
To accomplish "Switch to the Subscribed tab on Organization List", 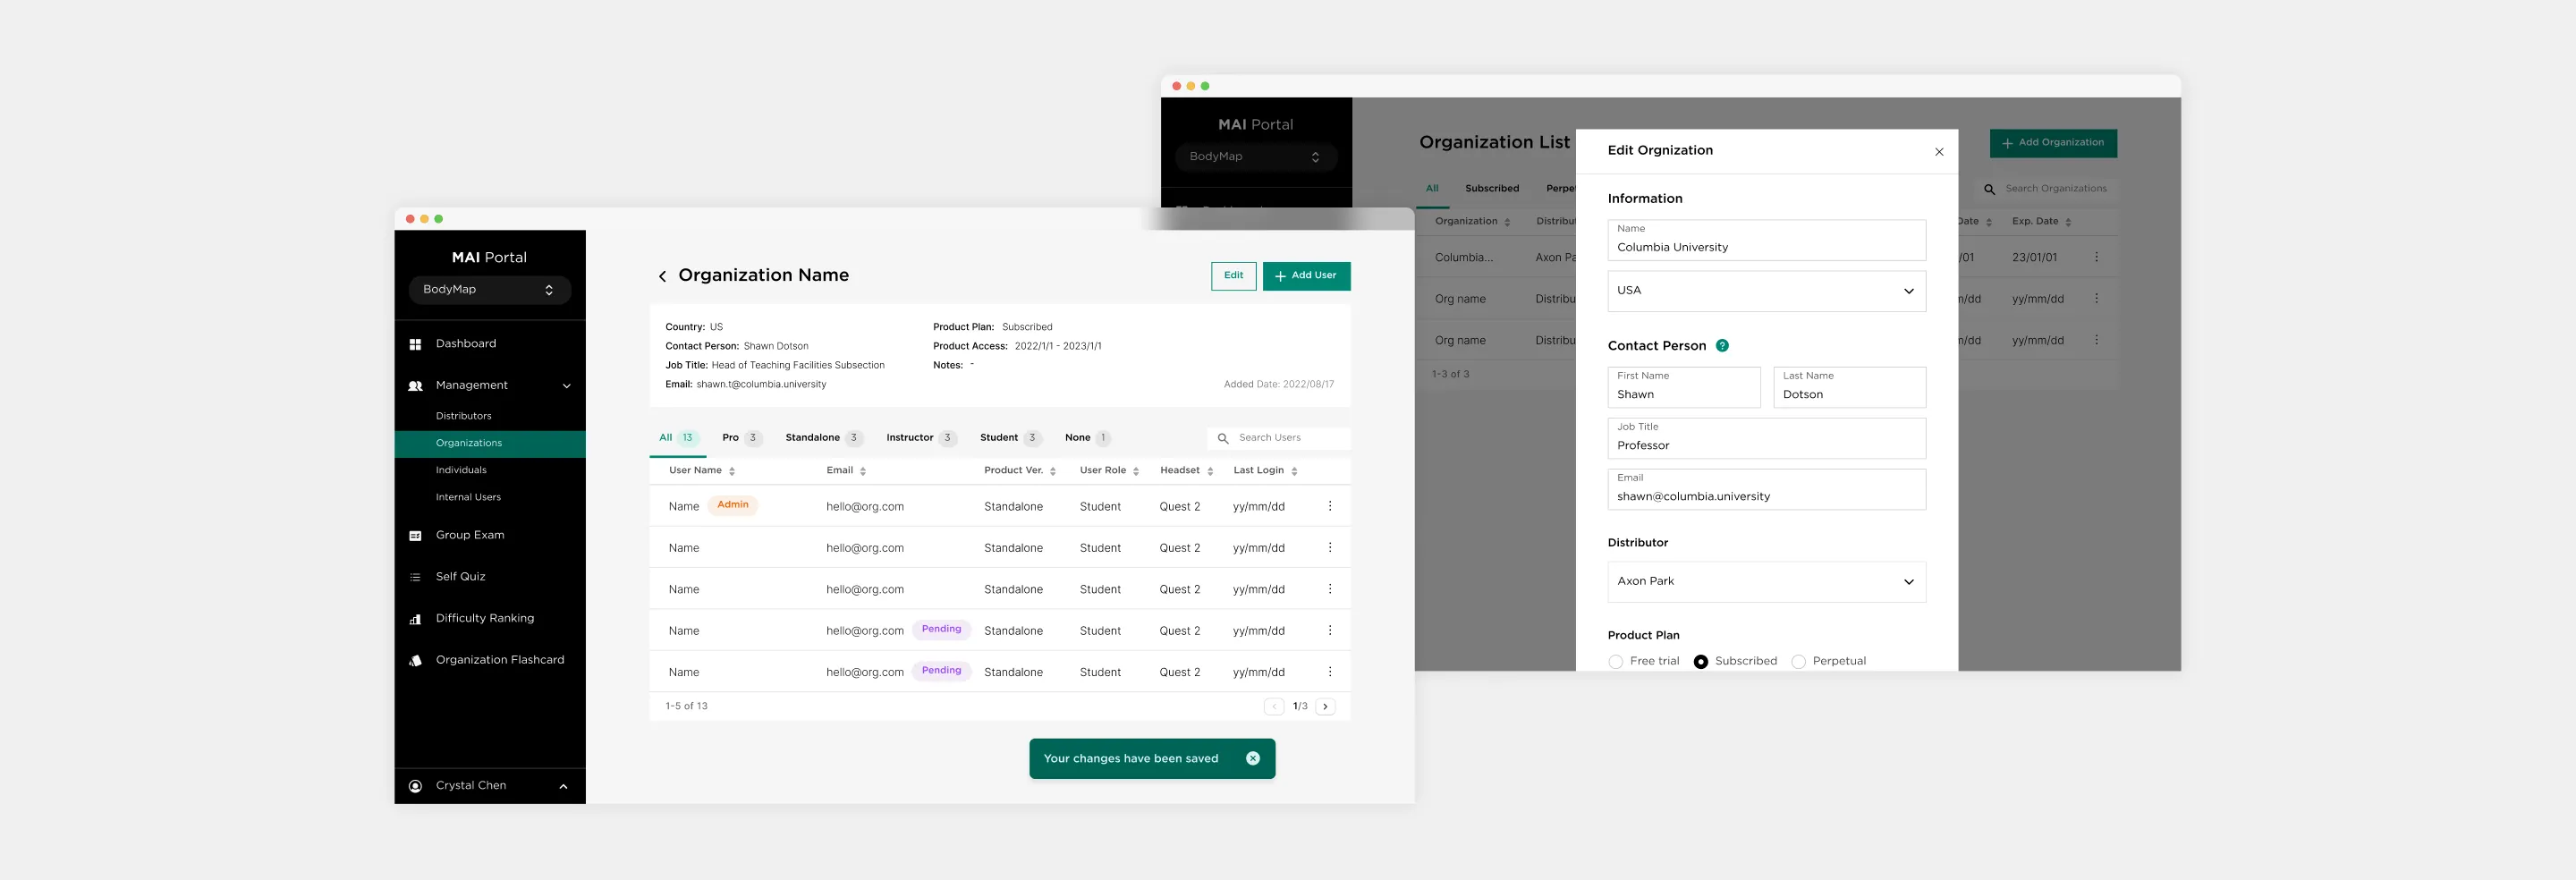I will (x=1492, y=188).
